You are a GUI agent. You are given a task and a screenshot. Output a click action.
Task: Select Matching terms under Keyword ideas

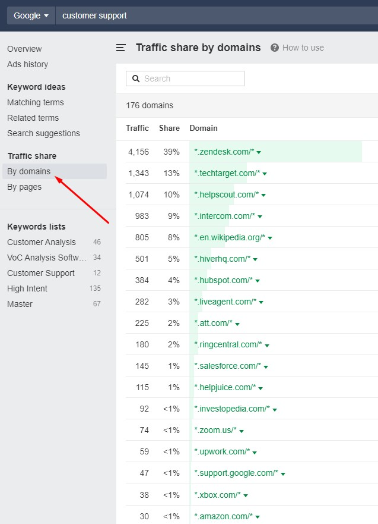point(35,102)
